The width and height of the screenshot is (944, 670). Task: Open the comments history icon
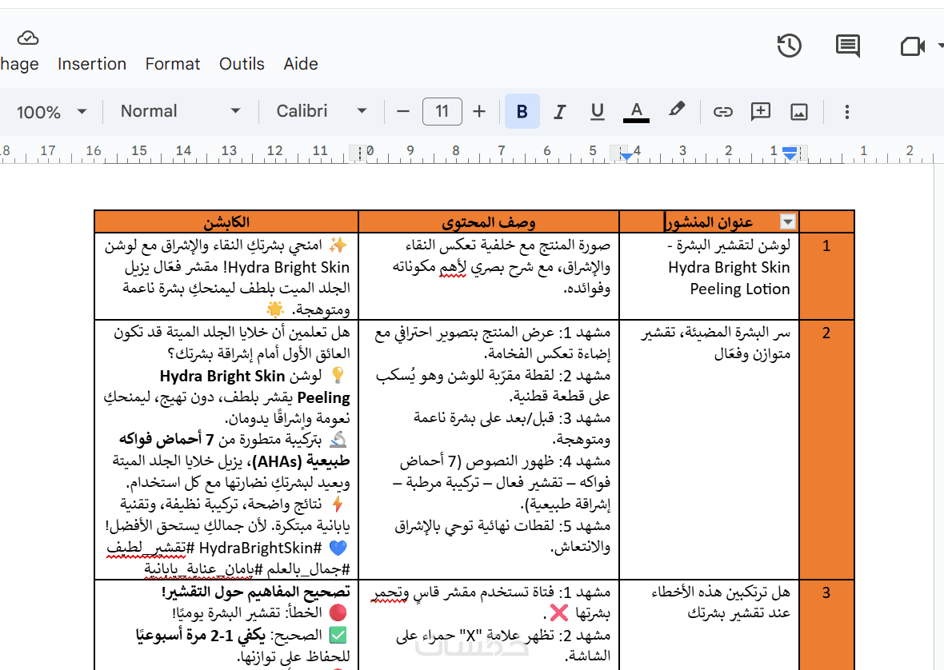[x=848, y=46]
